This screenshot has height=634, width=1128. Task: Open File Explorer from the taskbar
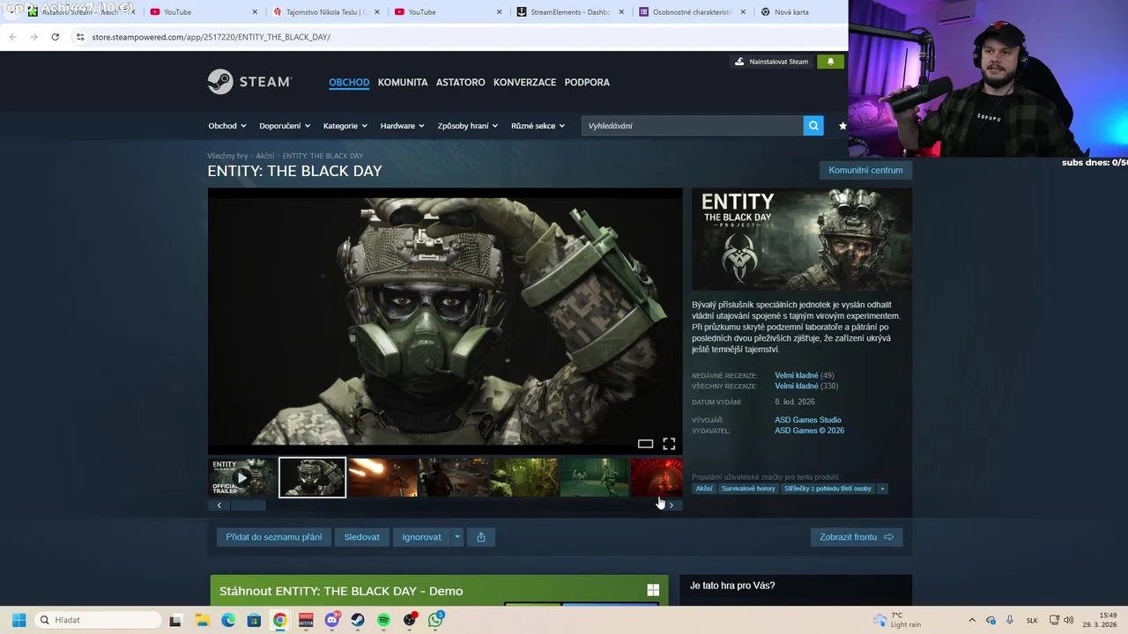[x=202, y=620]
